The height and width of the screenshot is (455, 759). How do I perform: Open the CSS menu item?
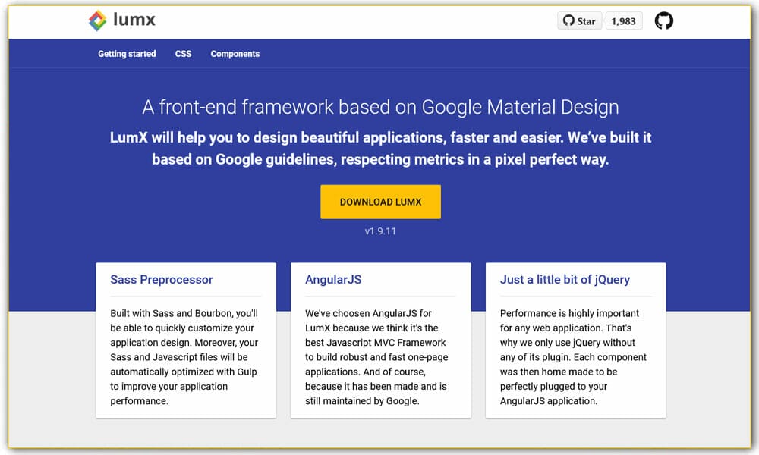click(x=183, y=54)
